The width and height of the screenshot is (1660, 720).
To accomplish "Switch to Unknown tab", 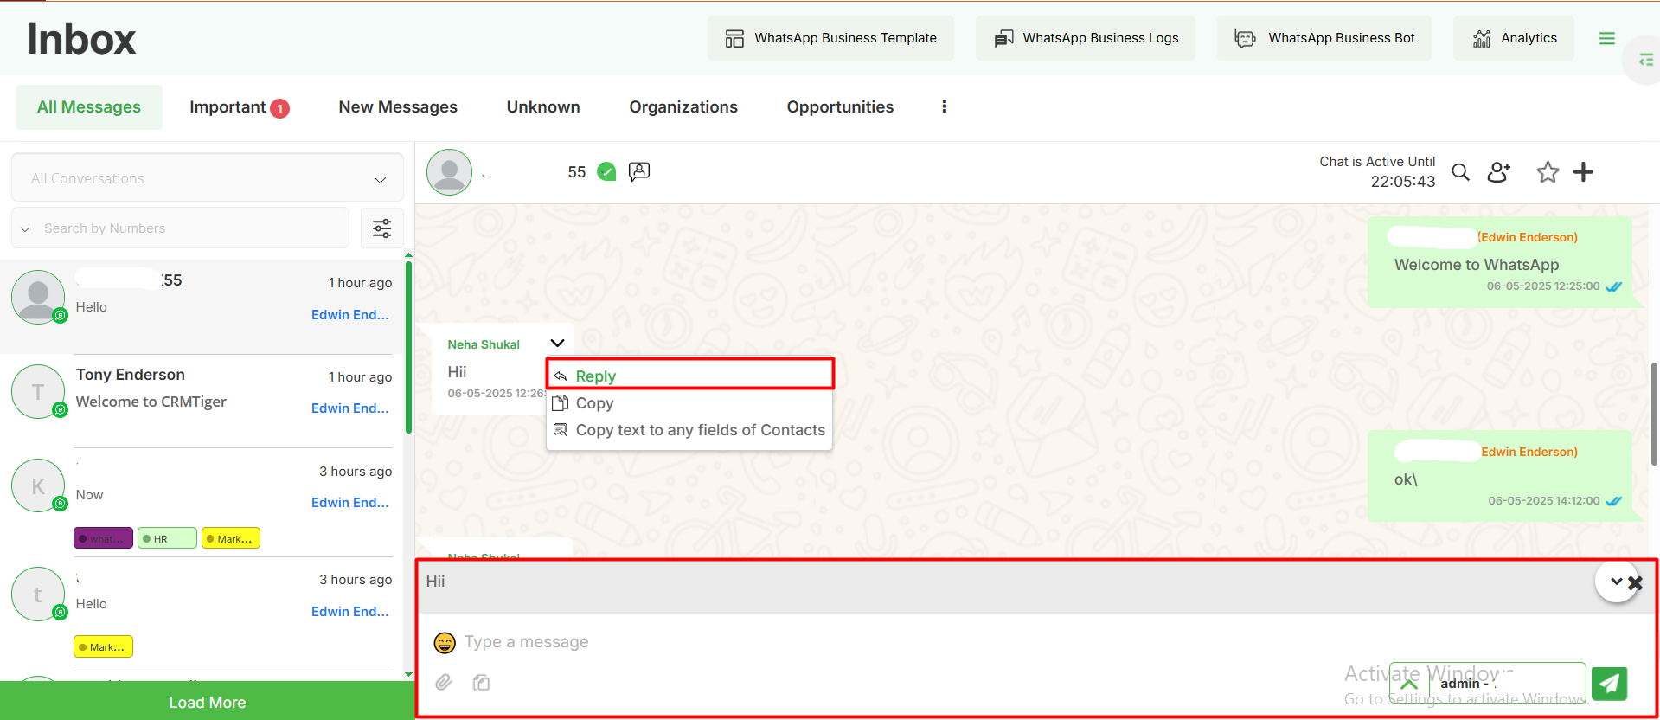I will point(543,107).
